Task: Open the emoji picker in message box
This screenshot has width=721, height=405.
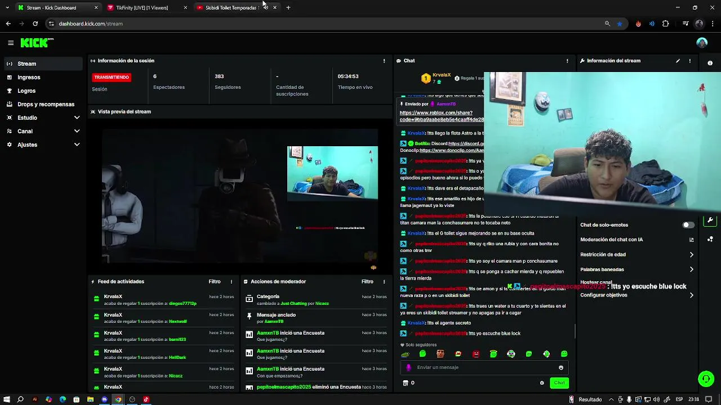Action: 560,367
